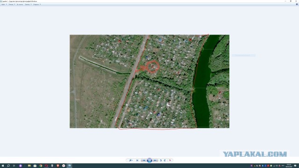Click the network icon in system tray
299x168 pixels.
[x=274, y=166]
